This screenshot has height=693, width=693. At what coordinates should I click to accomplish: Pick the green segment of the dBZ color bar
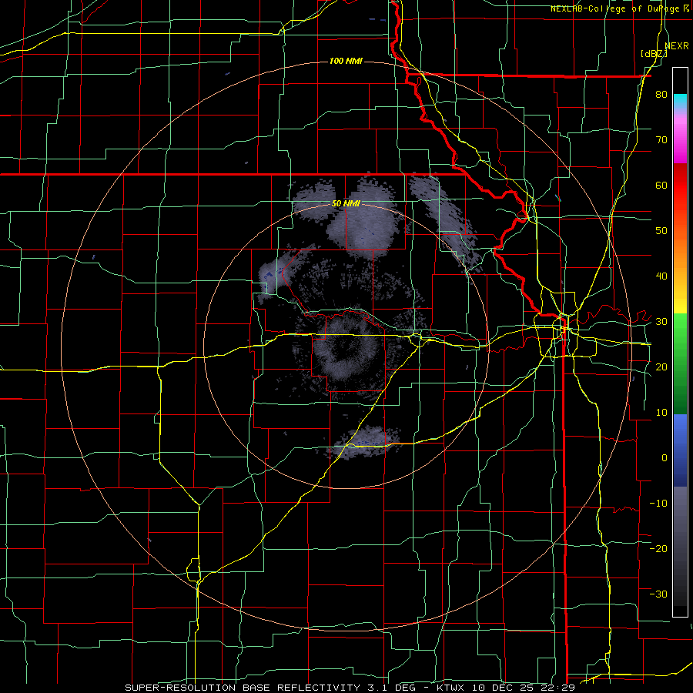pyautogui.click(x=680, y=363)
